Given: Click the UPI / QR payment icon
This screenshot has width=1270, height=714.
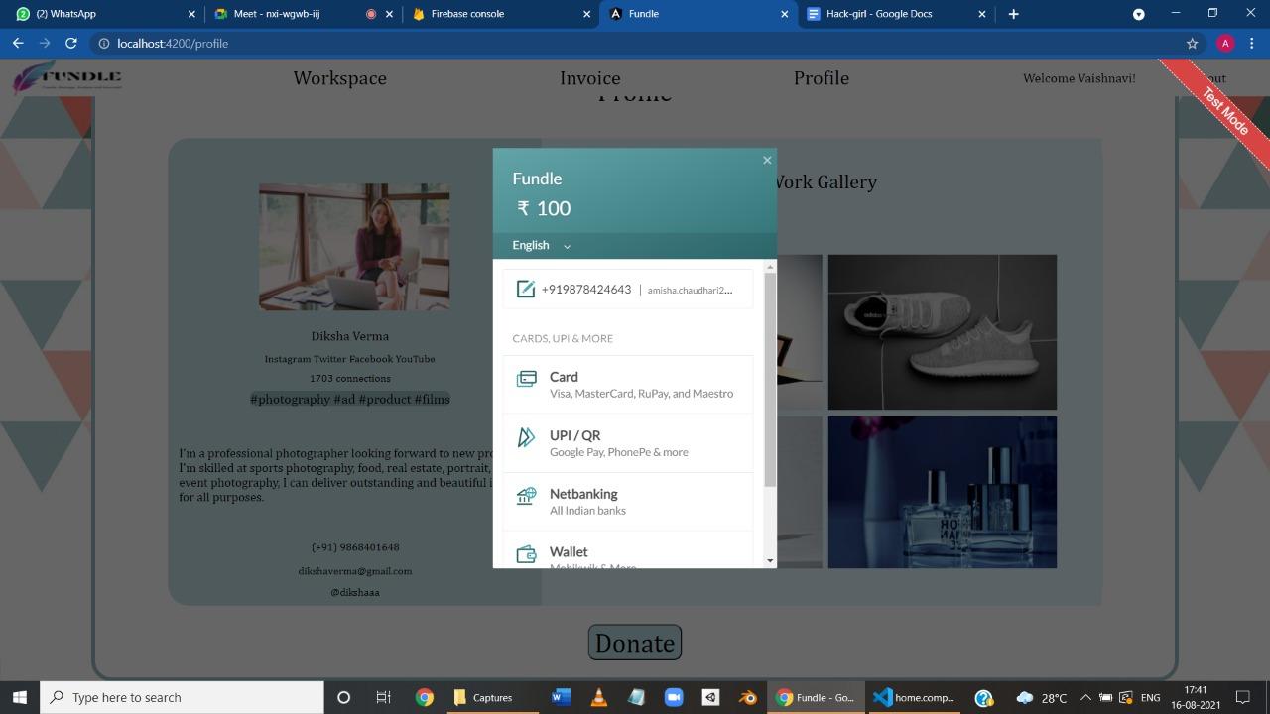Looking at the screenshot, I should [x=526, y=436].
